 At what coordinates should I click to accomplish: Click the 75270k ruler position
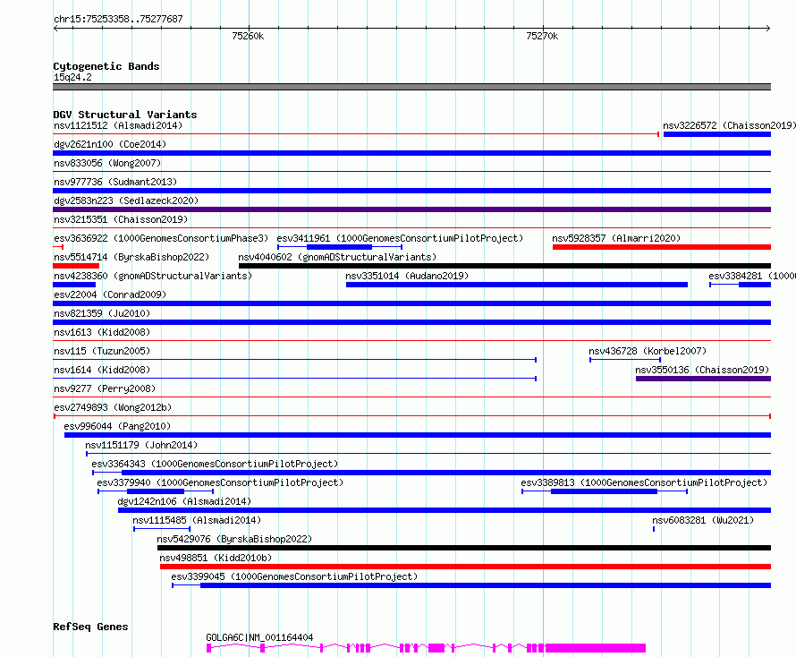[542, 36]
